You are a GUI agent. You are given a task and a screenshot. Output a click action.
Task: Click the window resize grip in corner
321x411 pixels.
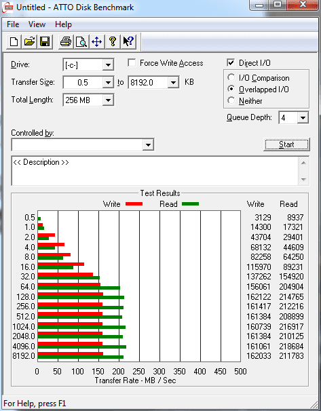314,404
